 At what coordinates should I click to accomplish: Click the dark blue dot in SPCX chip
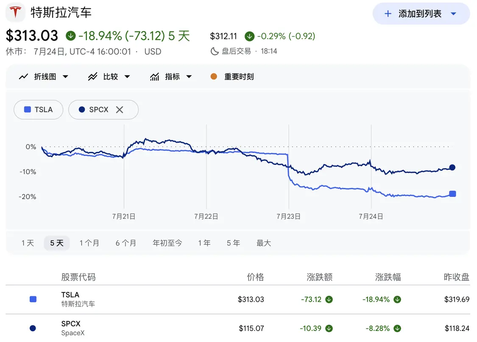(82, 109)
